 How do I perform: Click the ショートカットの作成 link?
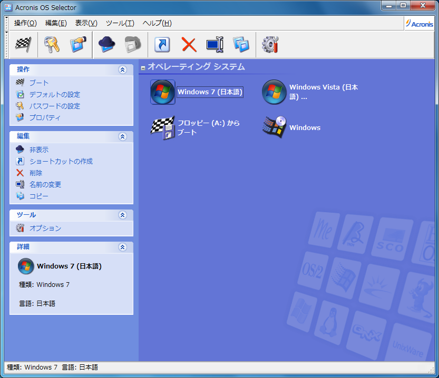click(x=61, y=161)
